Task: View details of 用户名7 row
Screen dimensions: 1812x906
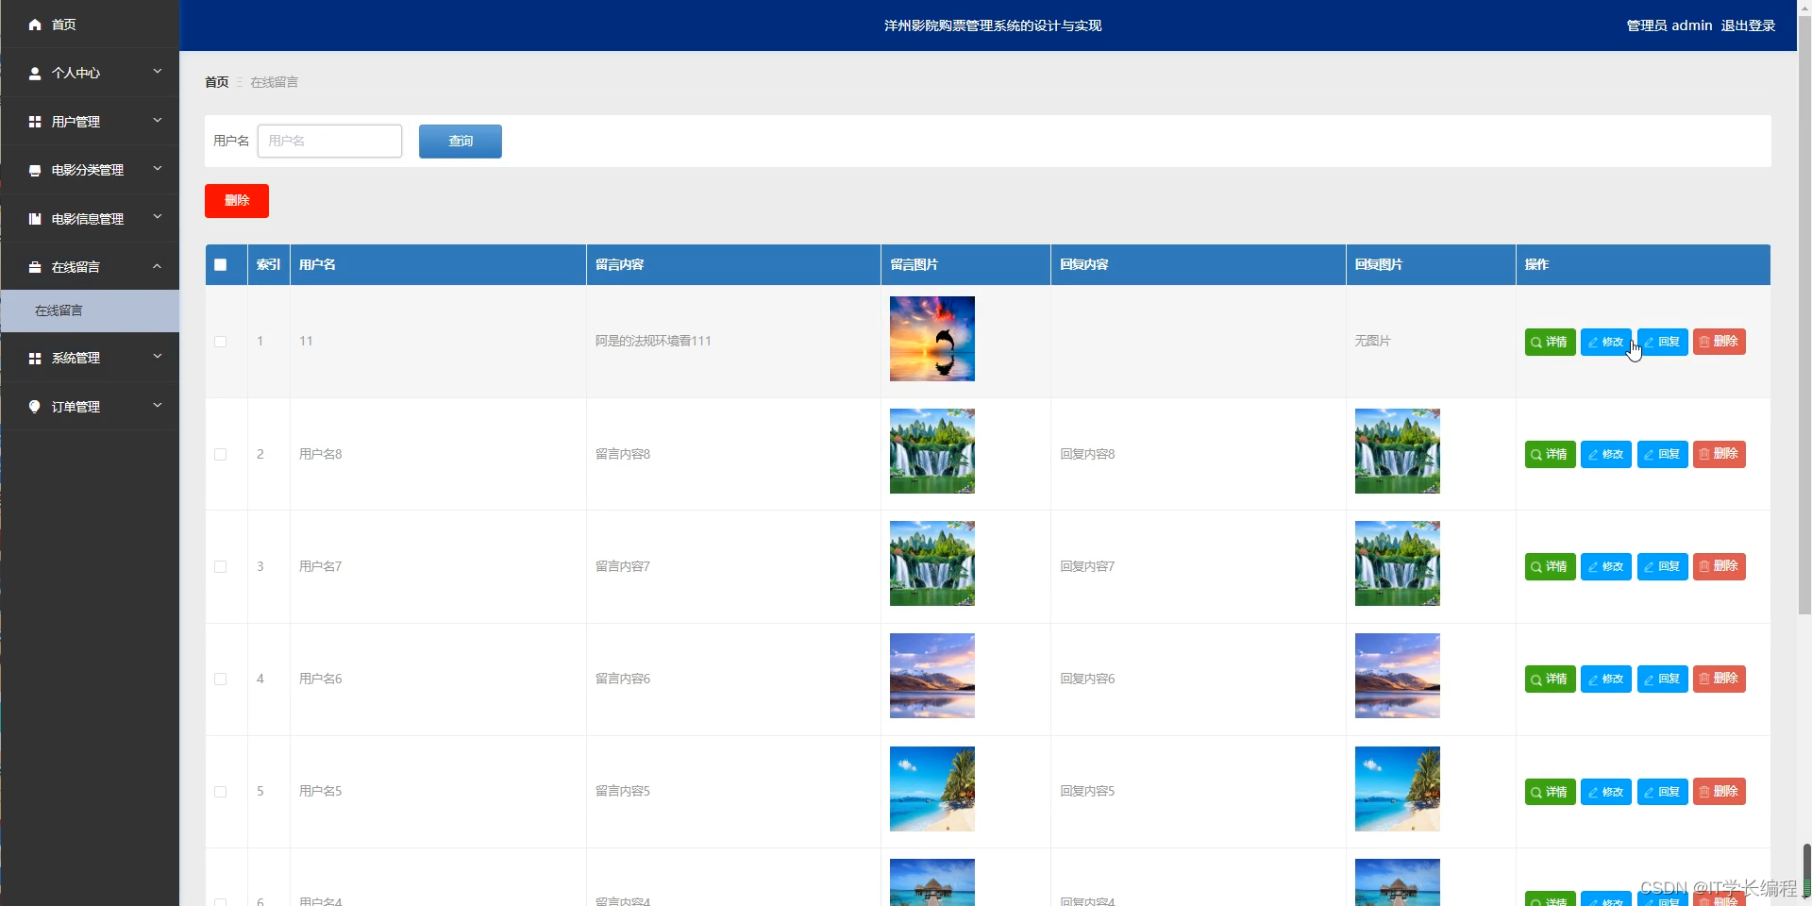Action: tap(1550, 566)
